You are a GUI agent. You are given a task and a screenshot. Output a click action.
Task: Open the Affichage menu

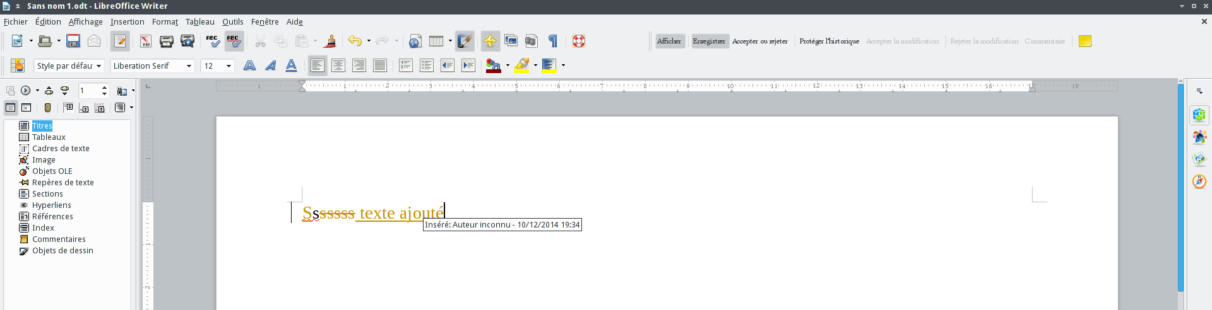[85, 21]
